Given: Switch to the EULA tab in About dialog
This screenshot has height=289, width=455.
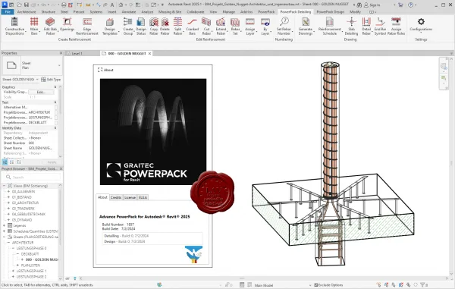Looking at the screenshot, I should point(143,198).
